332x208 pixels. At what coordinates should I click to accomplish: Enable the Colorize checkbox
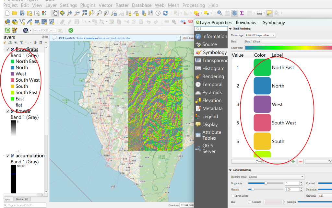[x=250, y=202]
